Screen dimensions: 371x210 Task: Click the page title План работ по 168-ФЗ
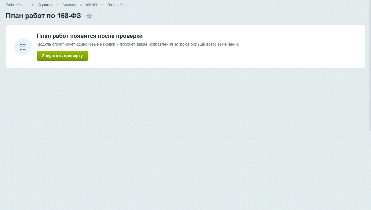(43, 16)
